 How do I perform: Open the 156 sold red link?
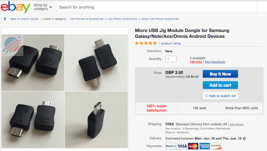(196, 62)
